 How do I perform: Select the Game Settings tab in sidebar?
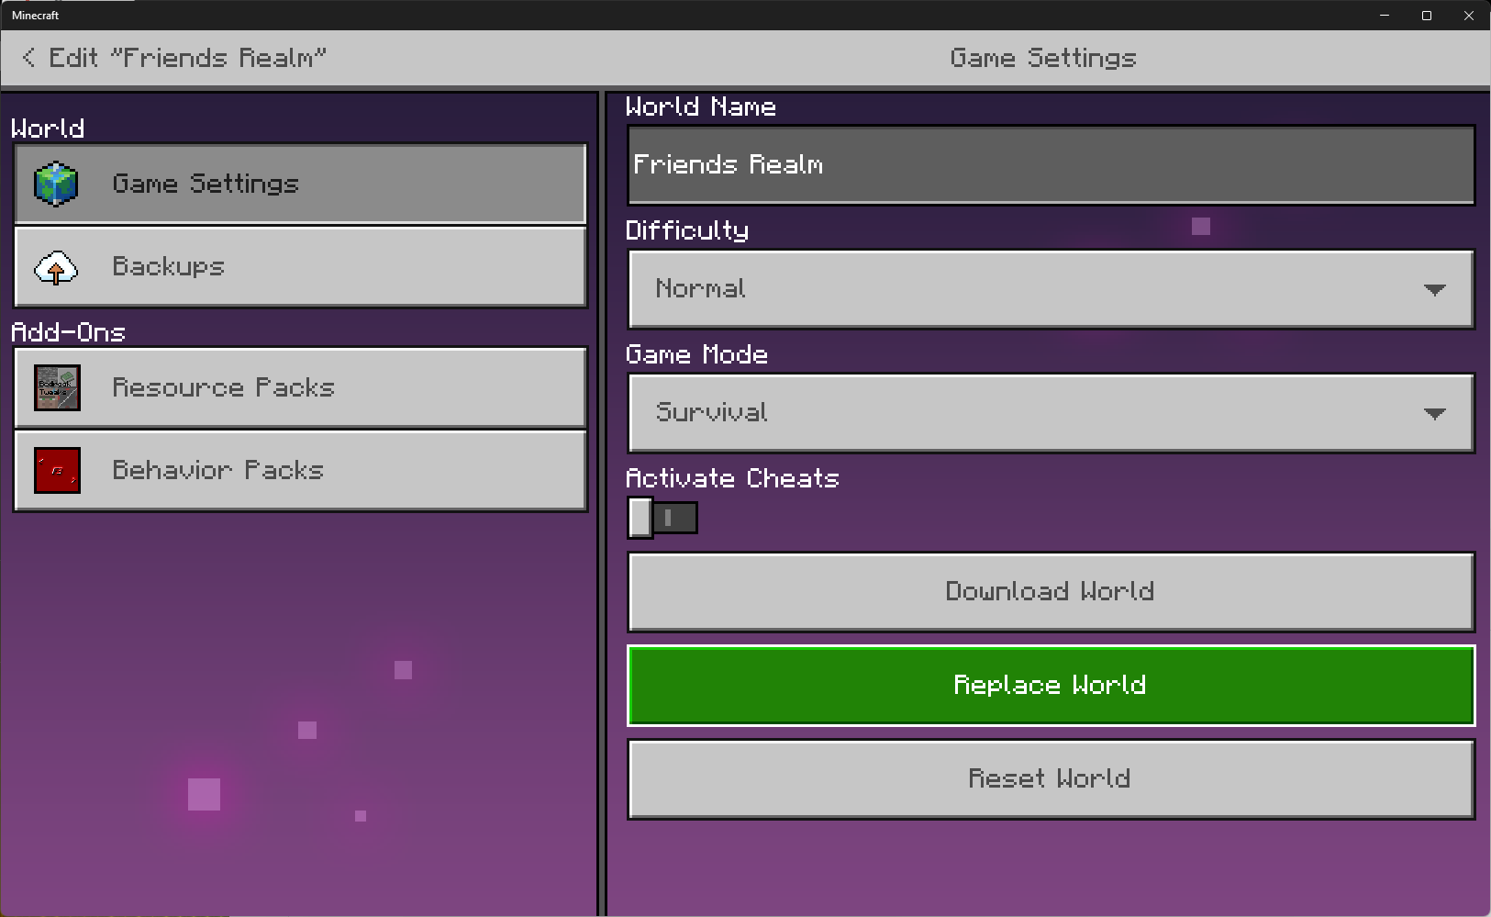(300, 184)
